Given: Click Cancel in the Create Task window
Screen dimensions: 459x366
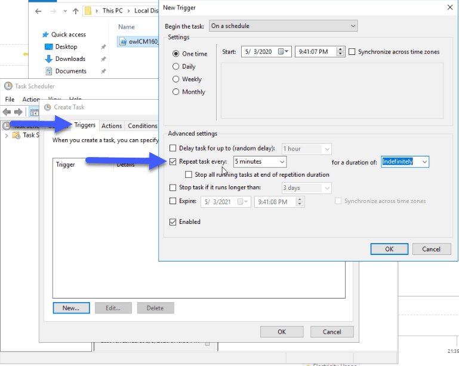Looking at the screenshot, I should [x=332, y=332].
